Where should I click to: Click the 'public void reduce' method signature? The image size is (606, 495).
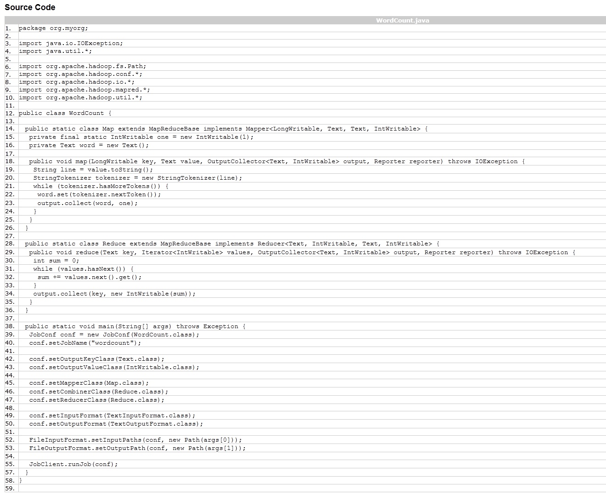[302, 252]
